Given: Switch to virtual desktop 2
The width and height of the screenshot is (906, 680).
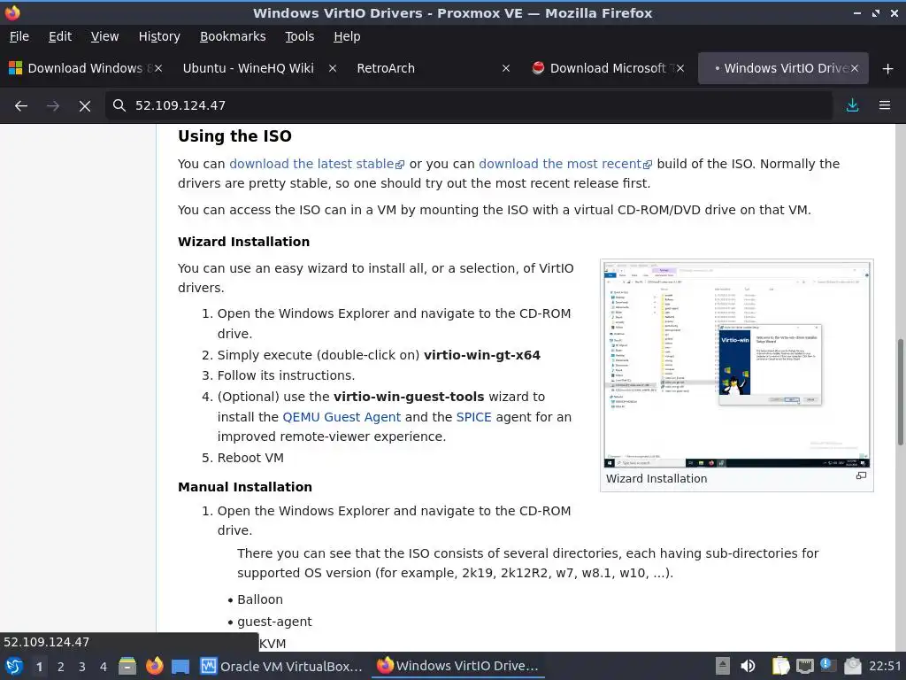Looking at the screenshot, I should (x=61, y=667).
